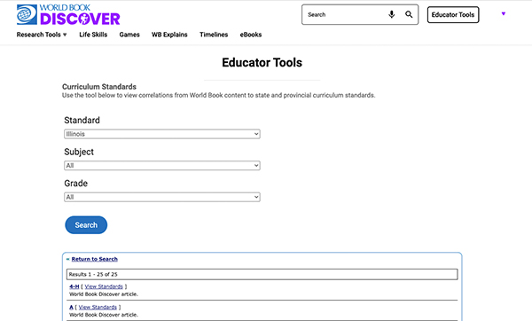Collapse the Return to Search minus icon

pos(68,259)
